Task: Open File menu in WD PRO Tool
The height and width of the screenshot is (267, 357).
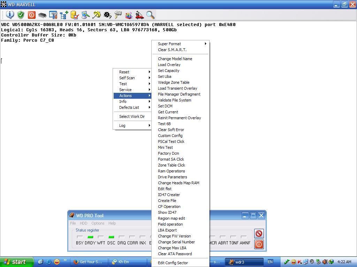Action: [73, 223]
